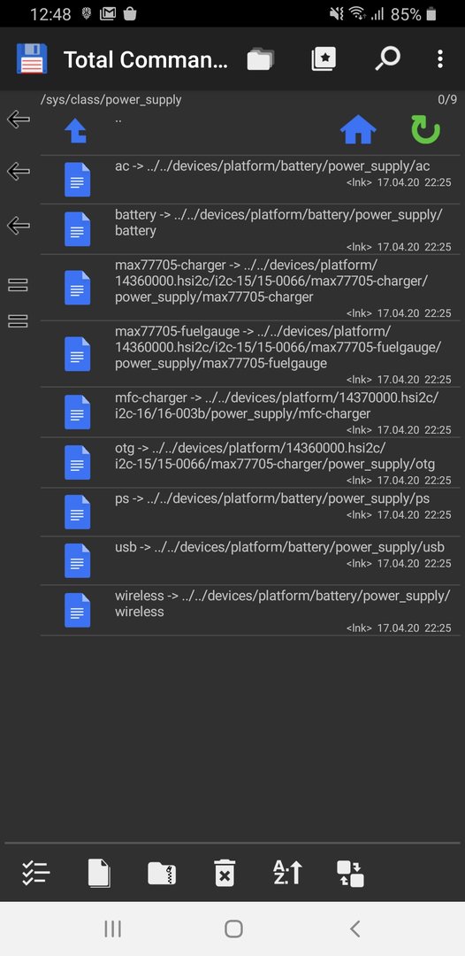This screenshot has width=465, height=956.
Task: Tap the /sys/class/power_supply path header
Action: click(111, 100)
